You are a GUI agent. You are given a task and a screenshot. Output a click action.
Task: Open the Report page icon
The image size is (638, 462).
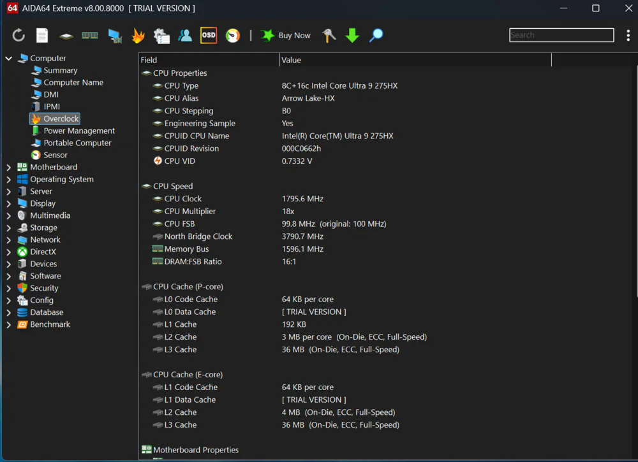[42, 36]
